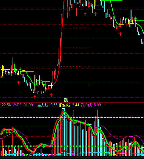This screenshot has width=144, height=159.
Task: Click the leftmost red up arrow on the price chart
Action: click(x=19, y=83)
